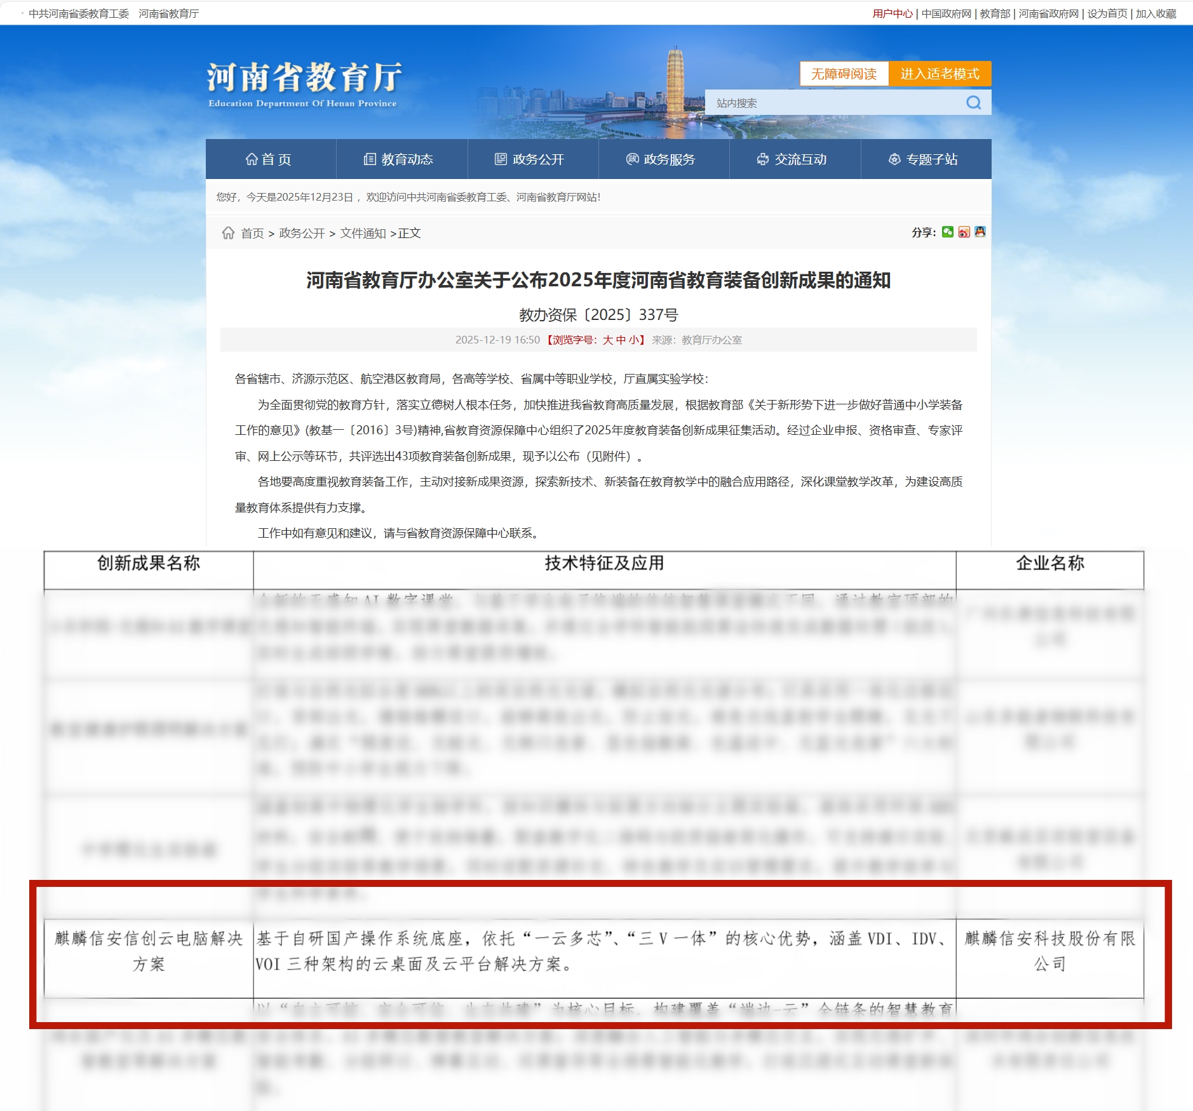Enable 无障碍阅读 accessibility mode
This screenshot has width=1193, height=1111.
(843, 74)
